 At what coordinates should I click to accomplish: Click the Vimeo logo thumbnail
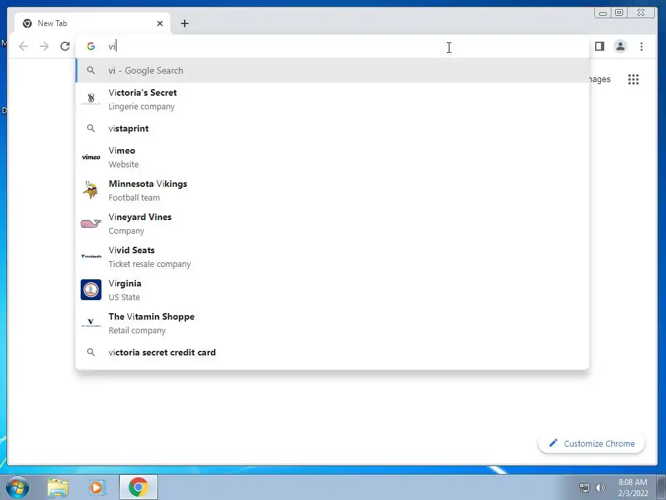[x=91, y=157]
